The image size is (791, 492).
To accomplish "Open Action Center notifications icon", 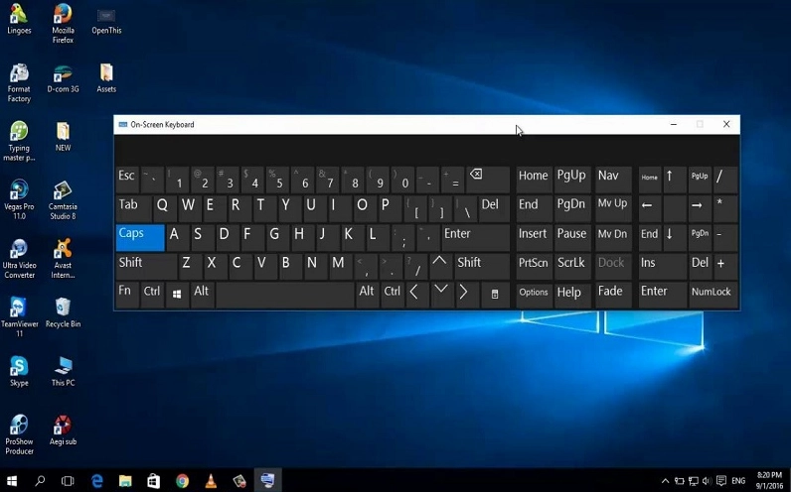I will point(721,481).
